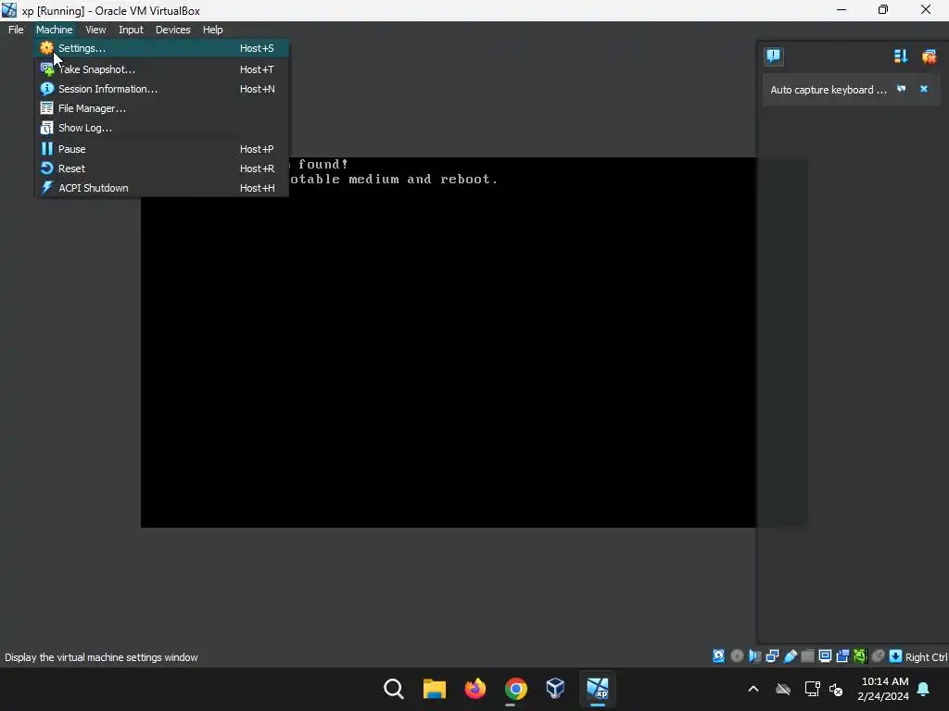Click the ACPI Shutdown lightning icon
Image resolution: width=949 pixels, height=711 pixels.
46,187
